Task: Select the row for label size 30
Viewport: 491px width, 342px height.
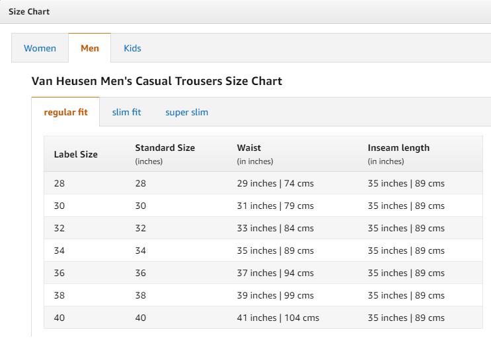Action: coord(264,206)
